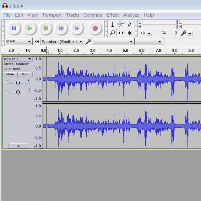Image resolution: width=201 pixels, height=201 pixels.
Task: Open the slide 4 track name dropdown
Action: point(30,59)
